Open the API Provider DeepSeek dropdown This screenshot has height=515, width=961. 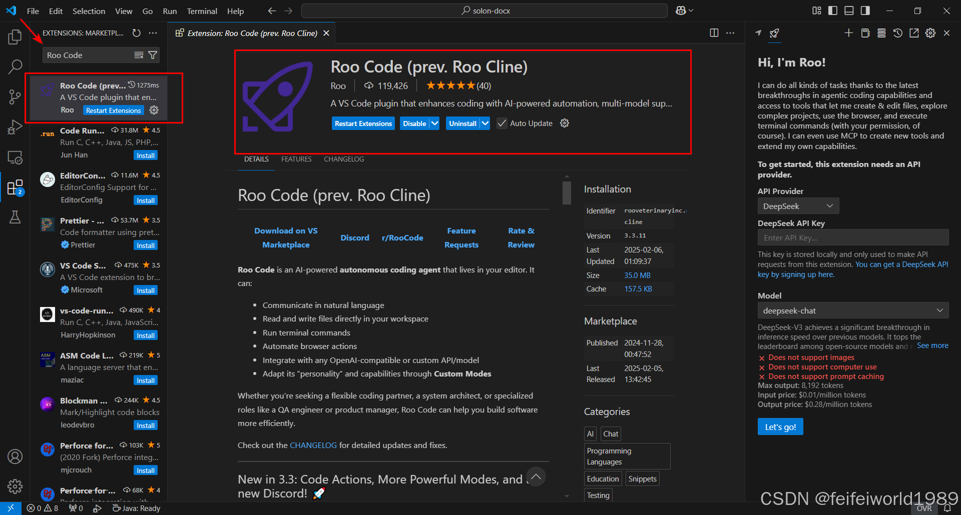[798, 206]
